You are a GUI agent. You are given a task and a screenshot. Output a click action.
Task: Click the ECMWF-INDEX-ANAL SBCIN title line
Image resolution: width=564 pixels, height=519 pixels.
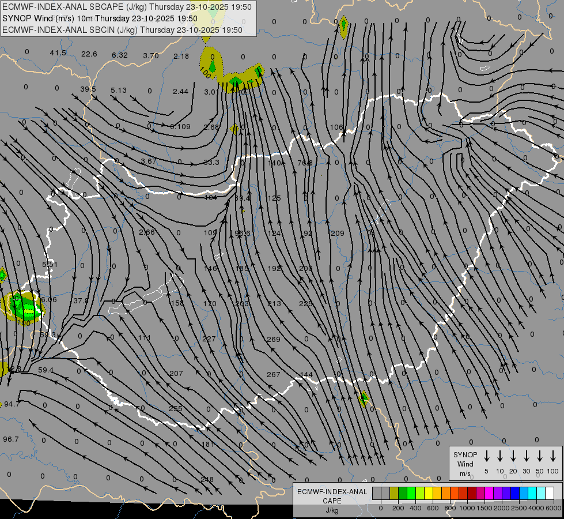pos(122,30)
